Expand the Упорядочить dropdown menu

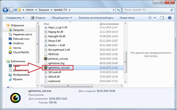(15, 18)
